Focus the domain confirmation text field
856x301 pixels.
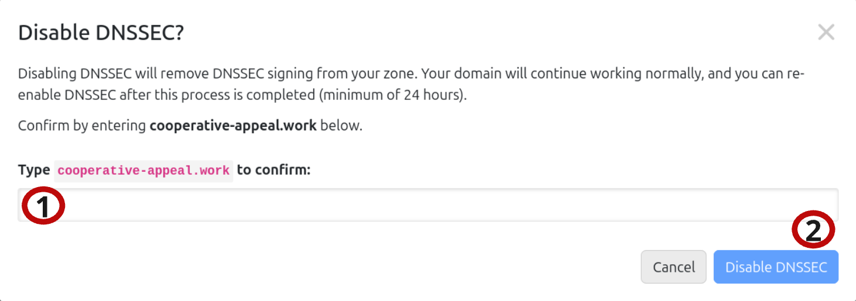click(427, 205)
